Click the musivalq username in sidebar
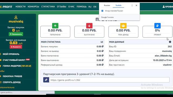The image size is (173, 97). 16,21
